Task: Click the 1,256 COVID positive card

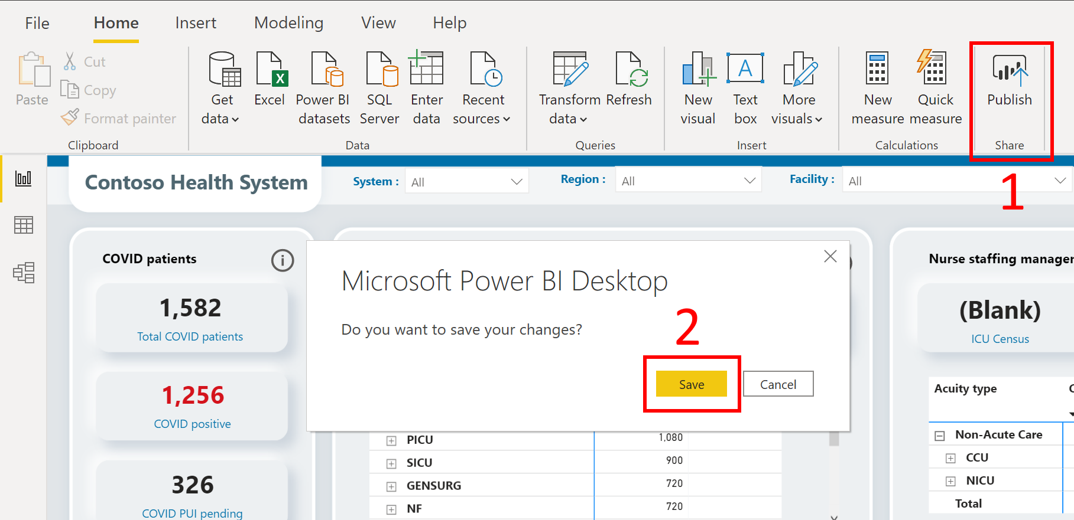Action: pyautogui.click(x=192, y=405)
